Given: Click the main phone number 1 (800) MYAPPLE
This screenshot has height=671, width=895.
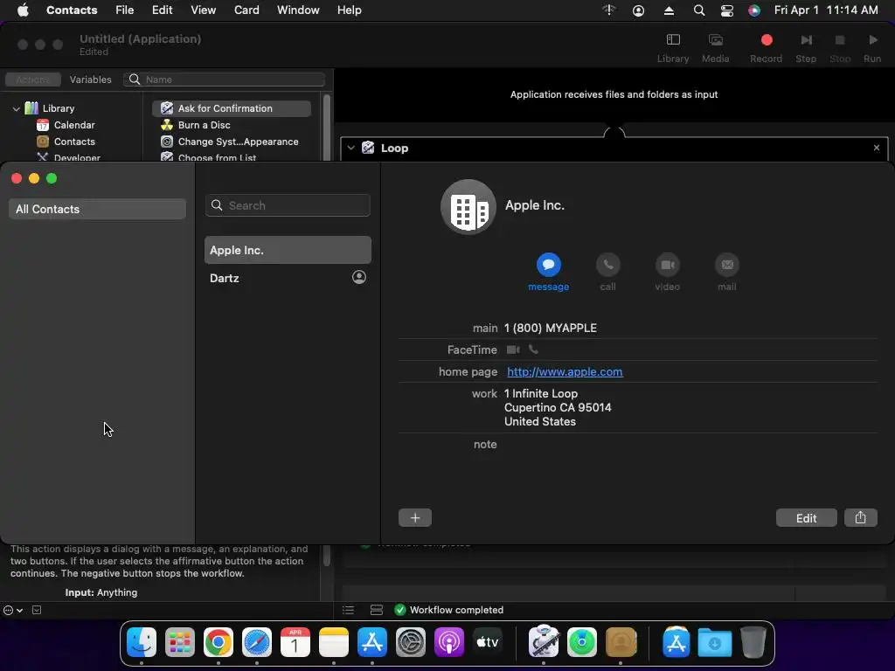Looking at the screenshot, I should [x=551, y=329].
